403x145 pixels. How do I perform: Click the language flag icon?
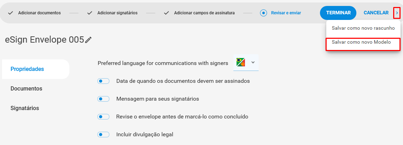pos(241,62)
